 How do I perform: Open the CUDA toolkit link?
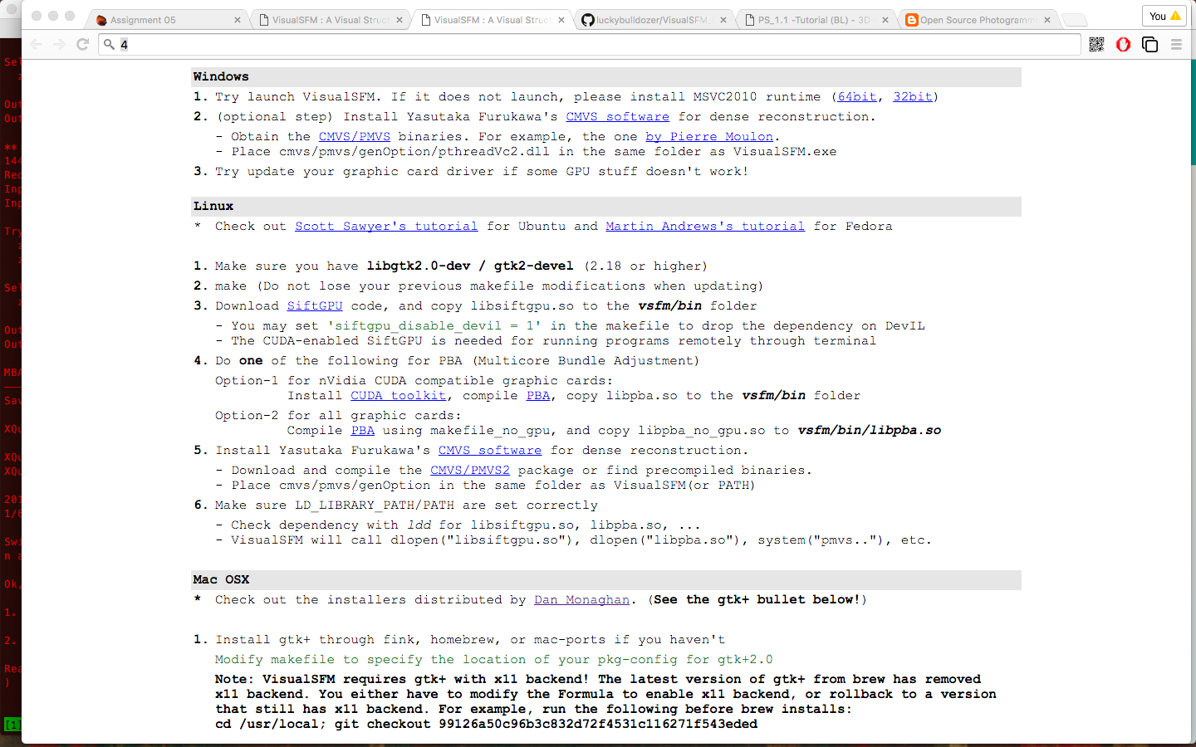click(398, 396)
